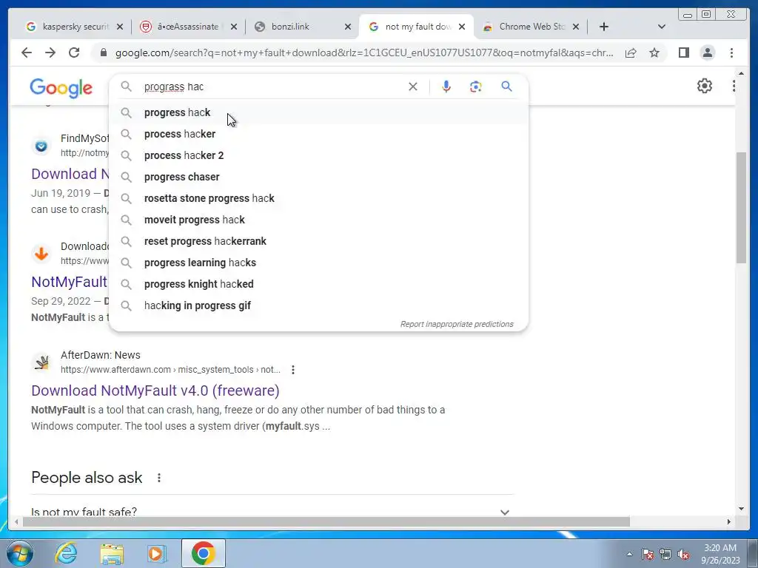The width and height of the screenshot is (758, 568).
Task: Toggle the Chrome side panel icon
Action: click(683, 53)
